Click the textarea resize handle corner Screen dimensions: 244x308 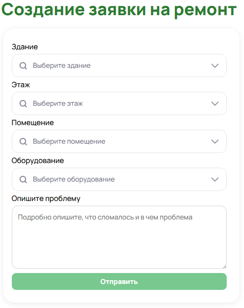[225, 267]
